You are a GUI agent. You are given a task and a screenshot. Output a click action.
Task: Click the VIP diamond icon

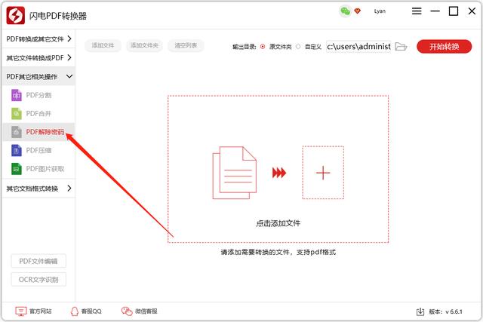[357, 11]
